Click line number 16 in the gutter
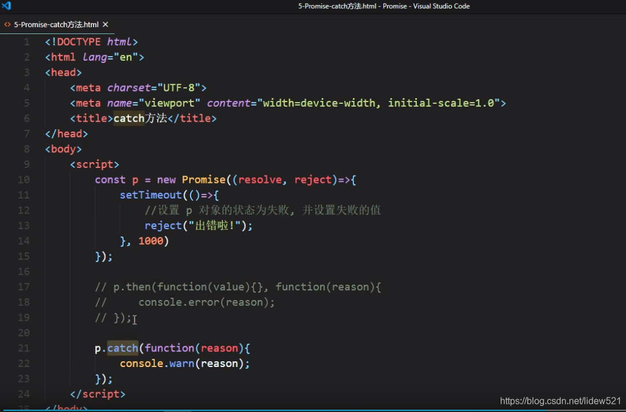Image resolution: width=626 pixels, height=412 pixels. coord(24,272)
